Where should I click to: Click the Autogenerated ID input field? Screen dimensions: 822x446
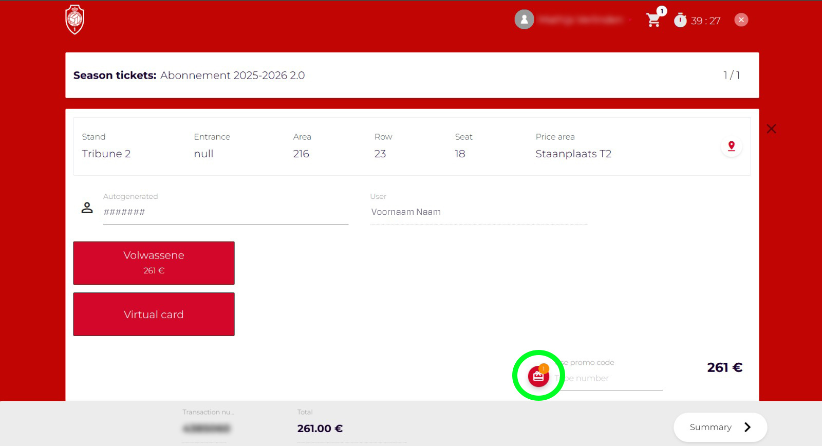coord(225,212)
